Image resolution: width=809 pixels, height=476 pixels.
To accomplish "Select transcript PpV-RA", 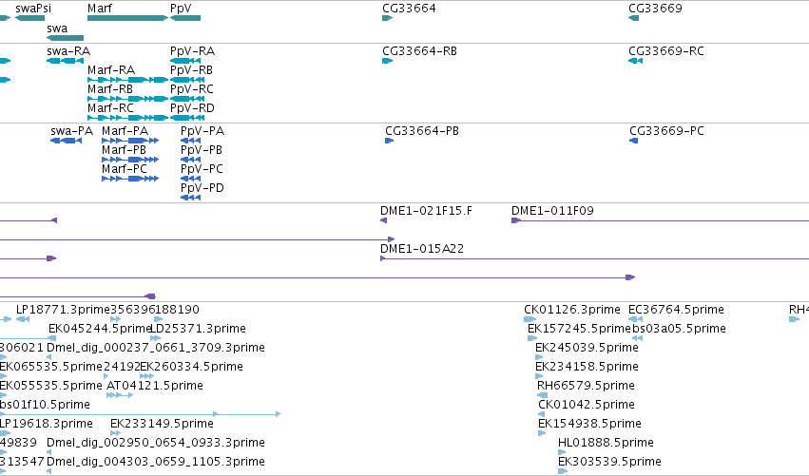I will pos(192,51).
